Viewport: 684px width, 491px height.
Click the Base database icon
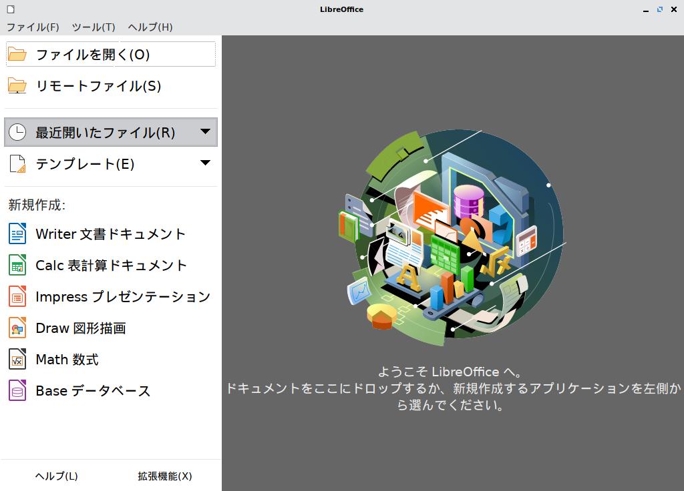[17, 390]
